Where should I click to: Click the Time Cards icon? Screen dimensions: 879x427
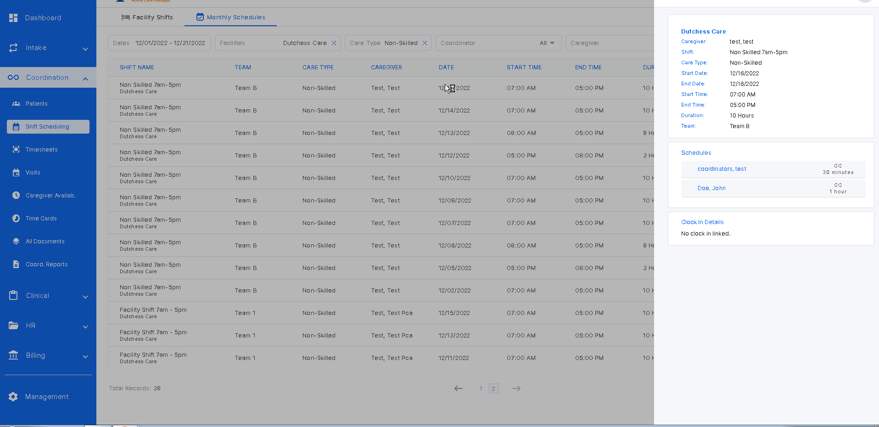16,219
